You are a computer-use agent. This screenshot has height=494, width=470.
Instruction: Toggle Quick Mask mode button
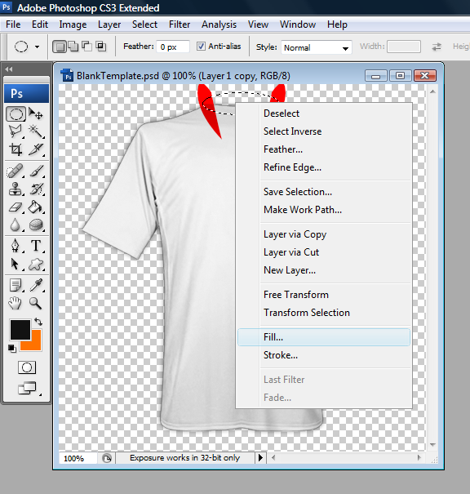(x=27, y=367)
